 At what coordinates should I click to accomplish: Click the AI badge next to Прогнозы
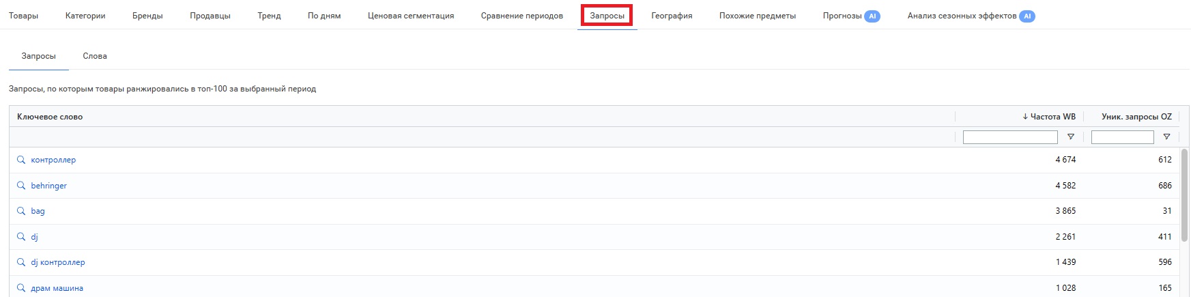click(872, 16)
